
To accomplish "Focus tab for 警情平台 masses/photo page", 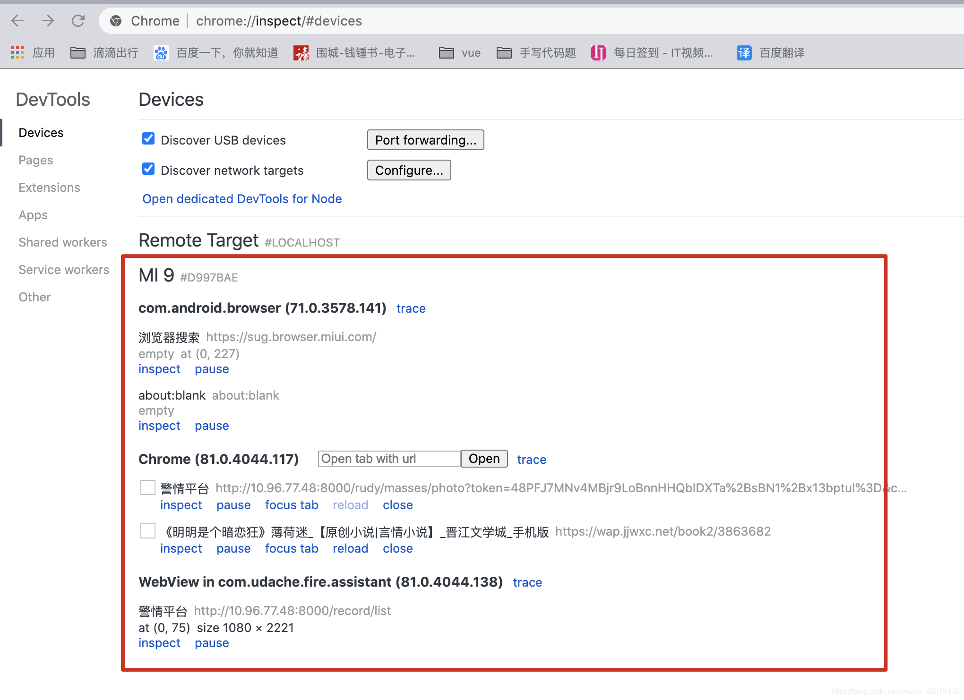I will pyautogui.click(x=292, y=505).
